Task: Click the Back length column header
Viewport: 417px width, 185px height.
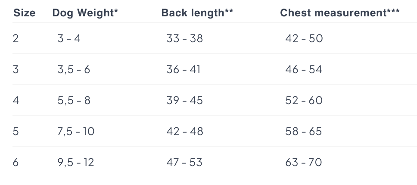Action: coord(197,13)
